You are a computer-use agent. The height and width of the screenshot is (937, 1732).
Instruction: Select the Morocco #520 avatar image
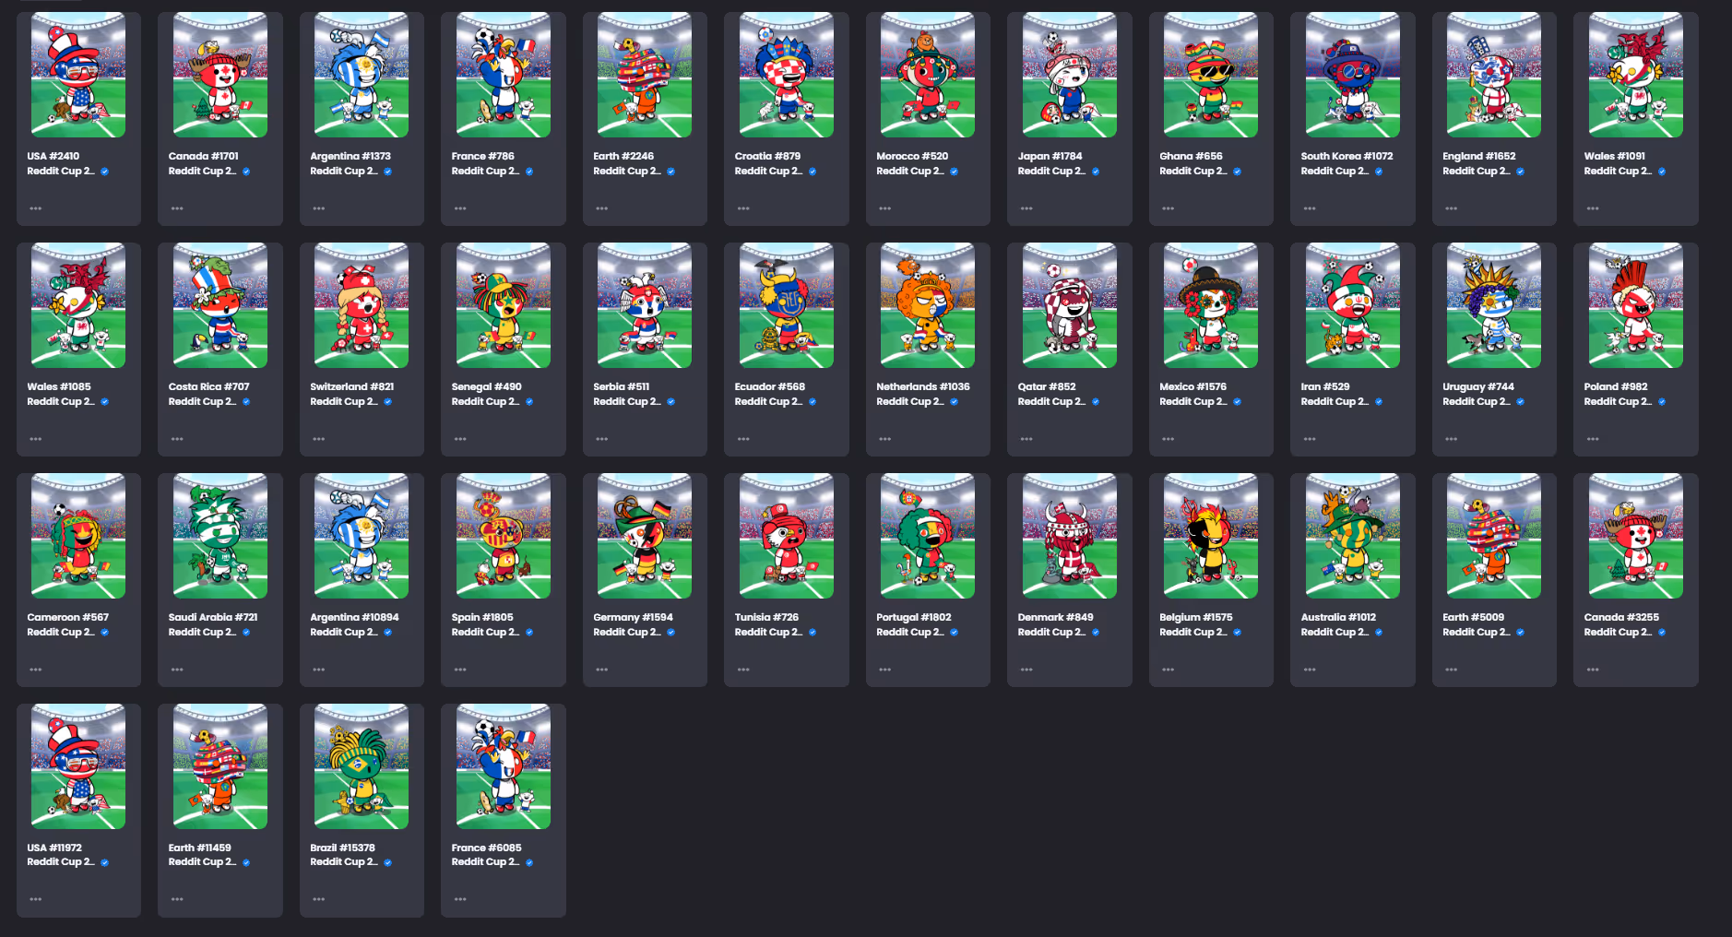click(927, 76)
